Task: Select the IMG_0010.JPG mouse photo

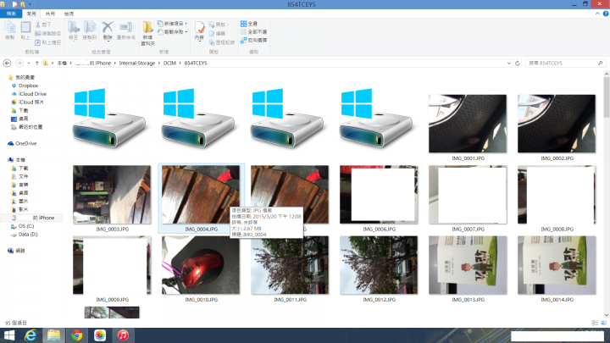Action: tap(201, 265)
